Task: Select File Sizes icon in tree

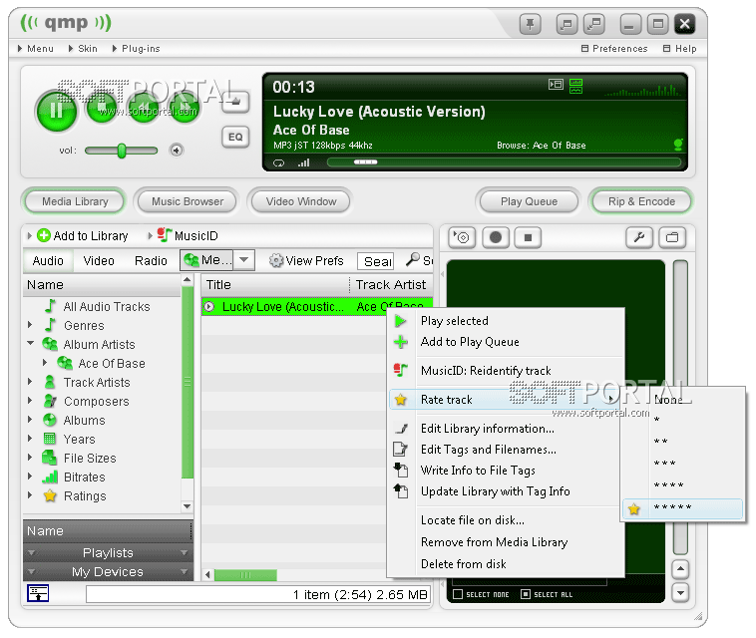Action: tap(50, 458)
